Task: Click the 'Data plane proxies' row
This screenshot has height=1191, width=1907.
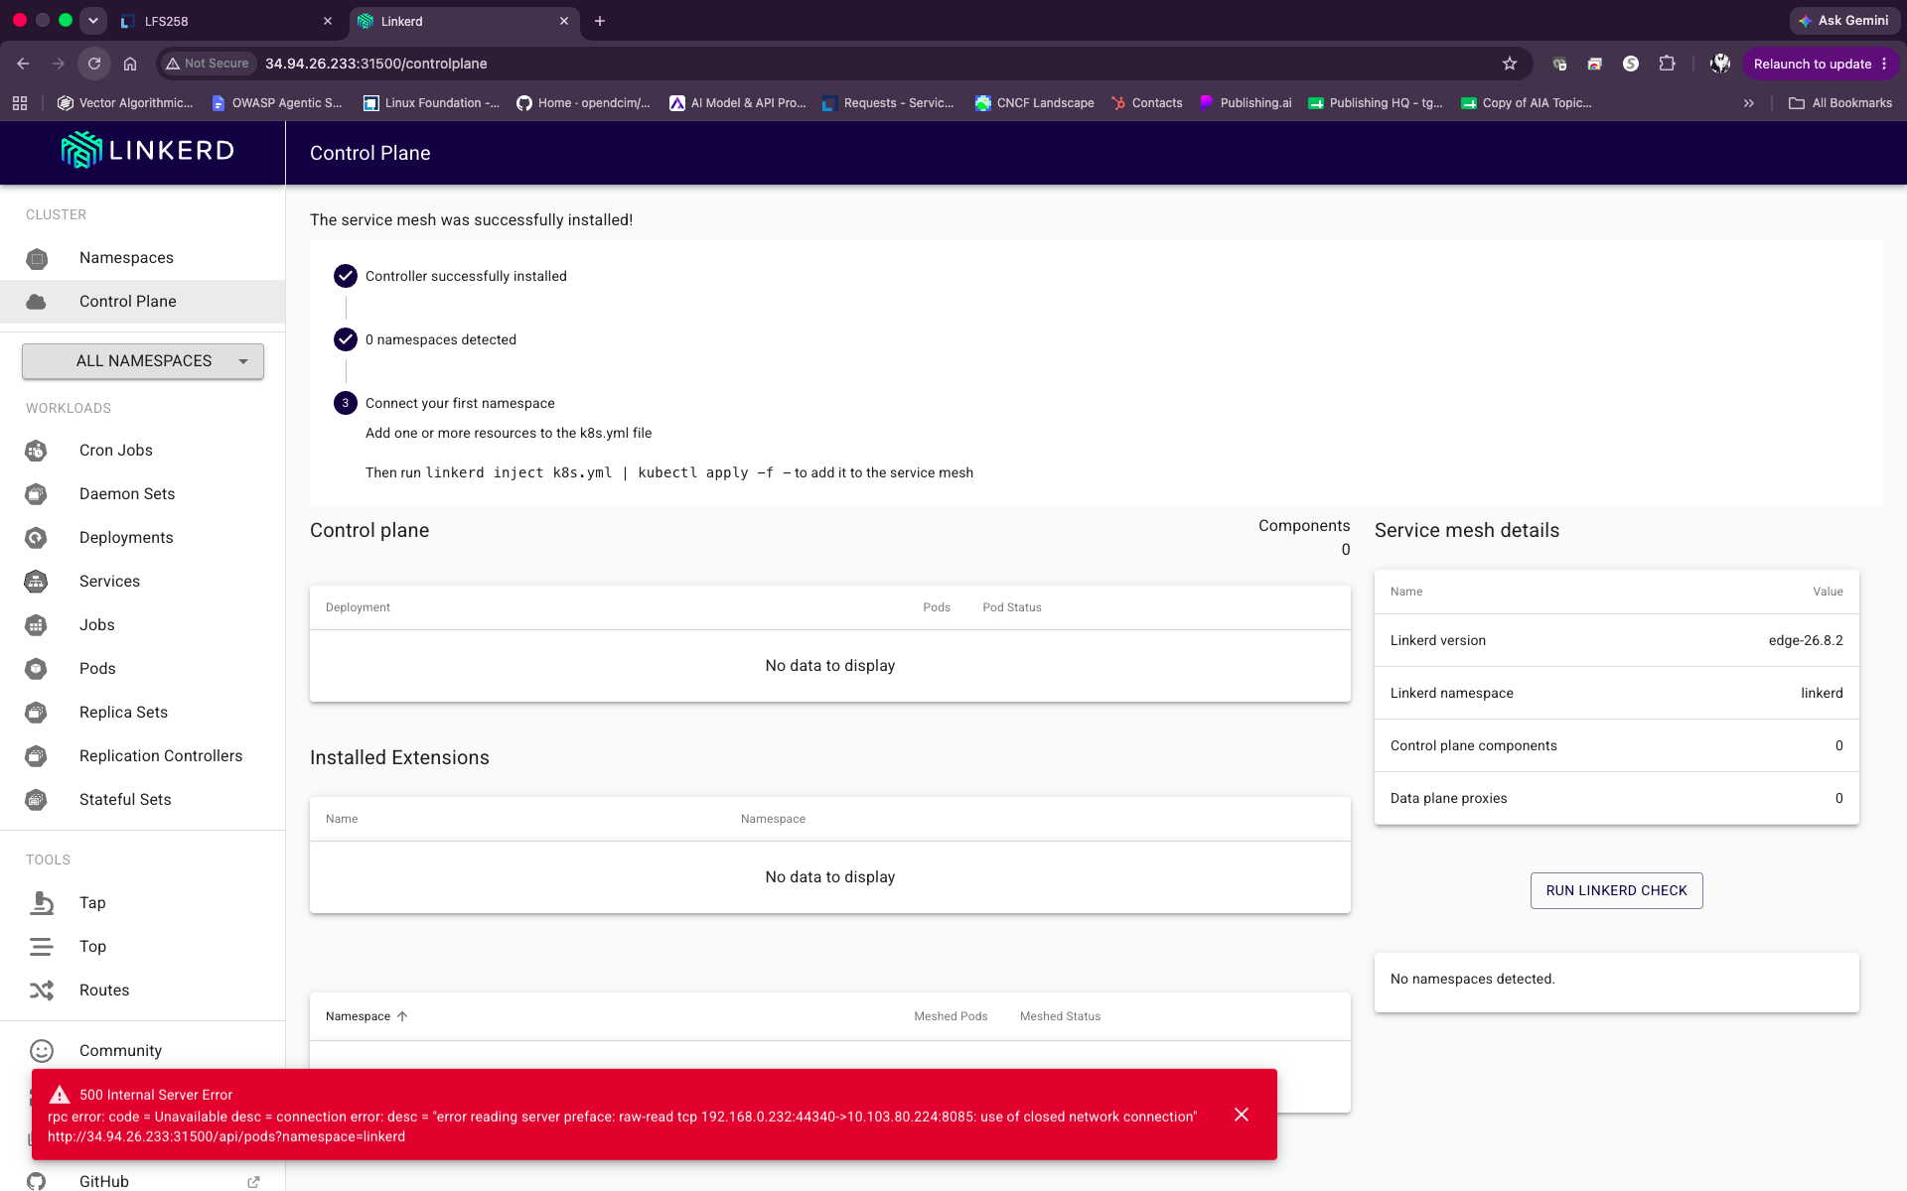Action: coord(1616,798)
